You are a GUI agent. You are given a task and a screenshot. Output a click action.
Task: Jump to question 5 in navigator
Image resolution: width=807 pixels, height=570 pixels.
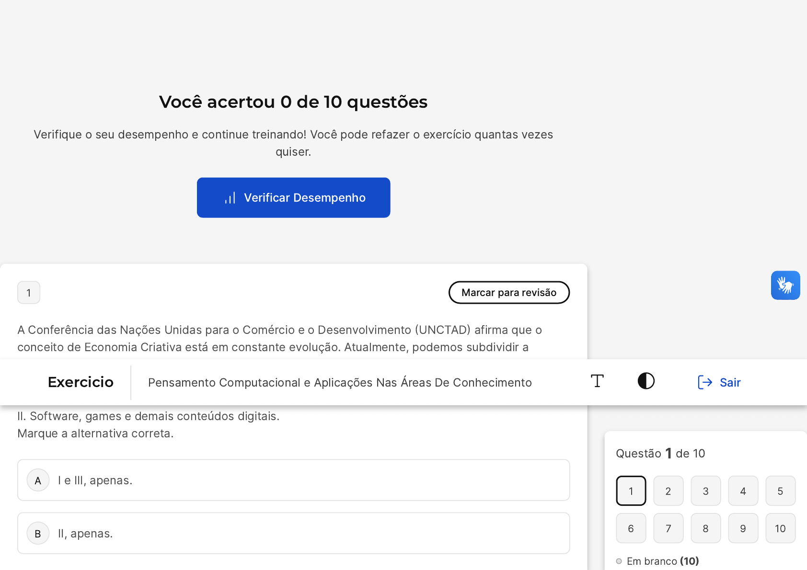tap(780, 491)
